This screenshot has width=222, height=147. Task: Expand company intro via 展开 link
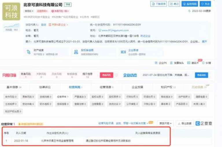204,42
